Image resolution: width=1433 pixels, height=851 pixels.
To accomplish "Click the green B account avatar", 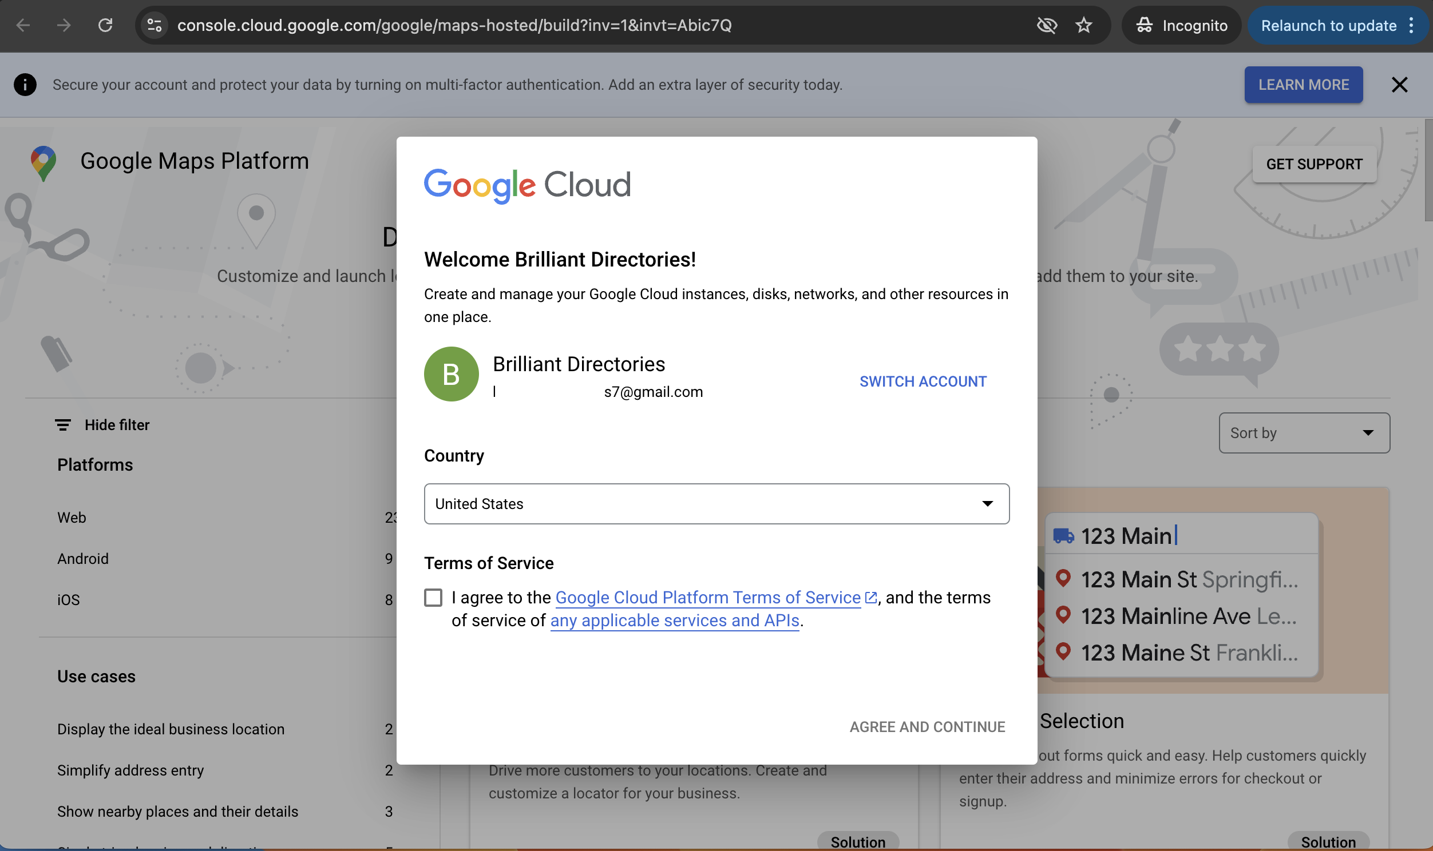I will (451, 374).
